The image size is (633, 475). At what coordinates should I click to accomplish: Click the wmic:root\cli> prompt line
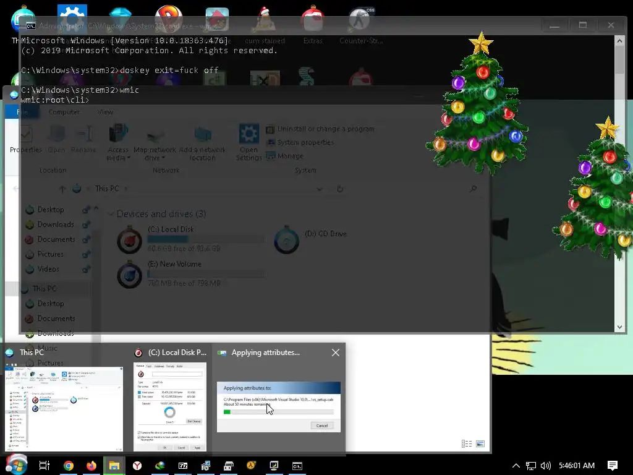[55, 100]
